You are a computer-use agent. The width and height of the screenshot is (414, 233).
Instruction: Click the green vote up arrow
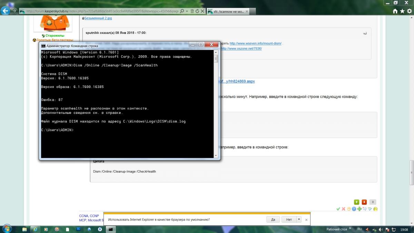[x=356, y=202]
